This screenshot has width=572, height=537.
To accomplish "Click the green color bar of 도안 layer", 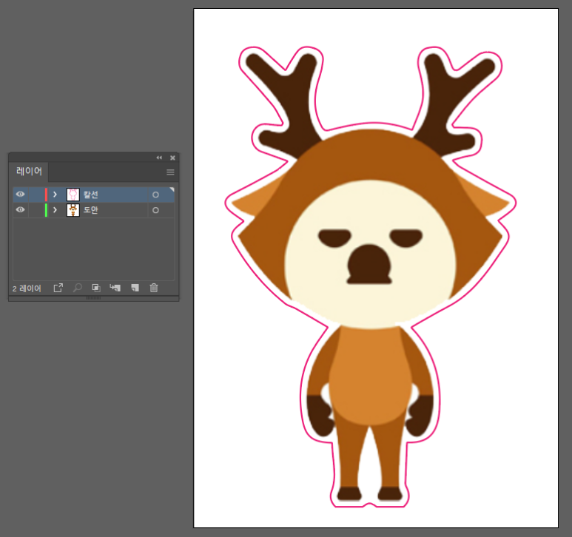I will point(46,210).
